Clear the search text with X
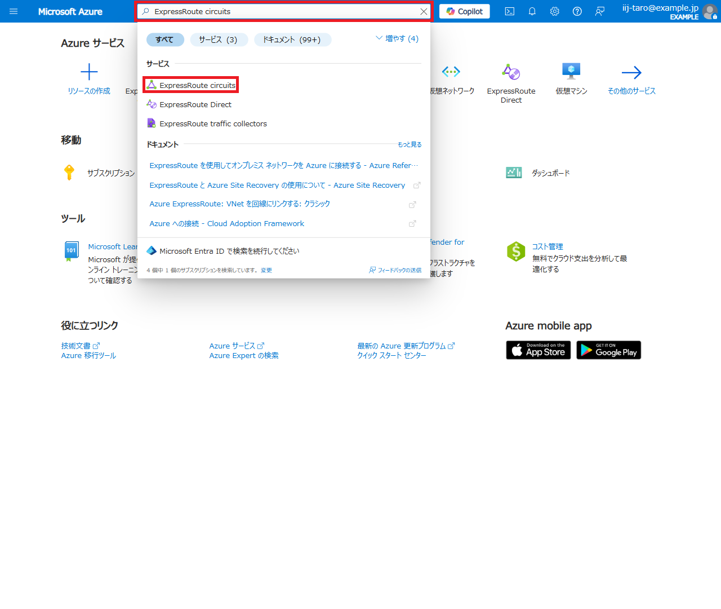 (424, 11)
